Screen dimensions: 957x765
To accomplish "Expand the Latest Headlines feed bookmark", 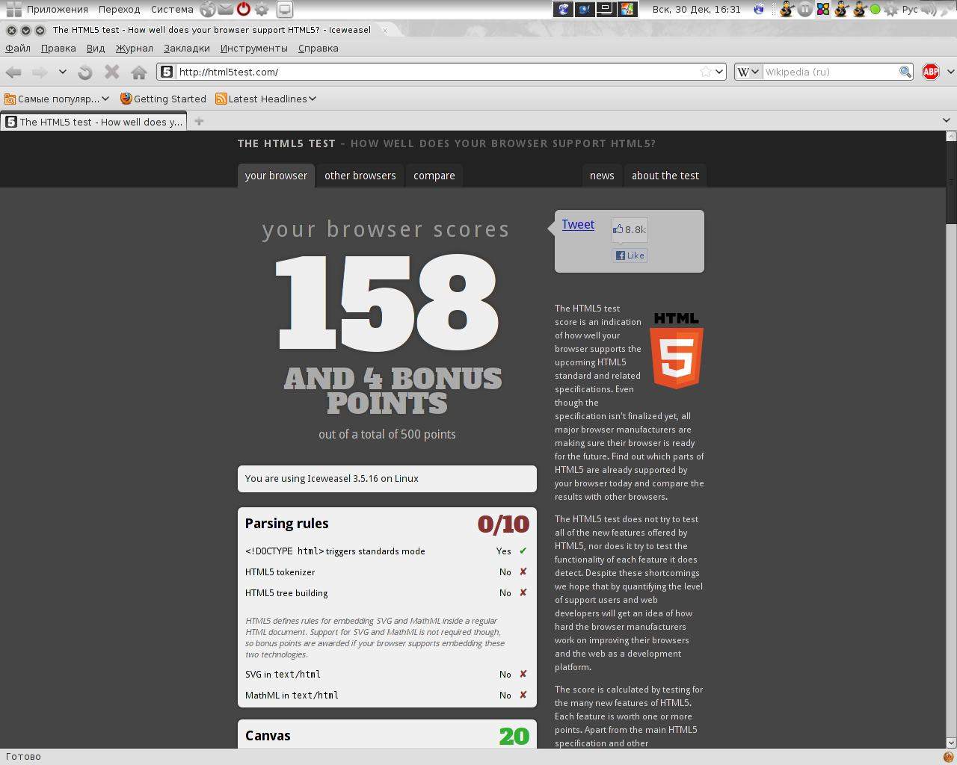I will pyautogui.click(x=265, y=99).
